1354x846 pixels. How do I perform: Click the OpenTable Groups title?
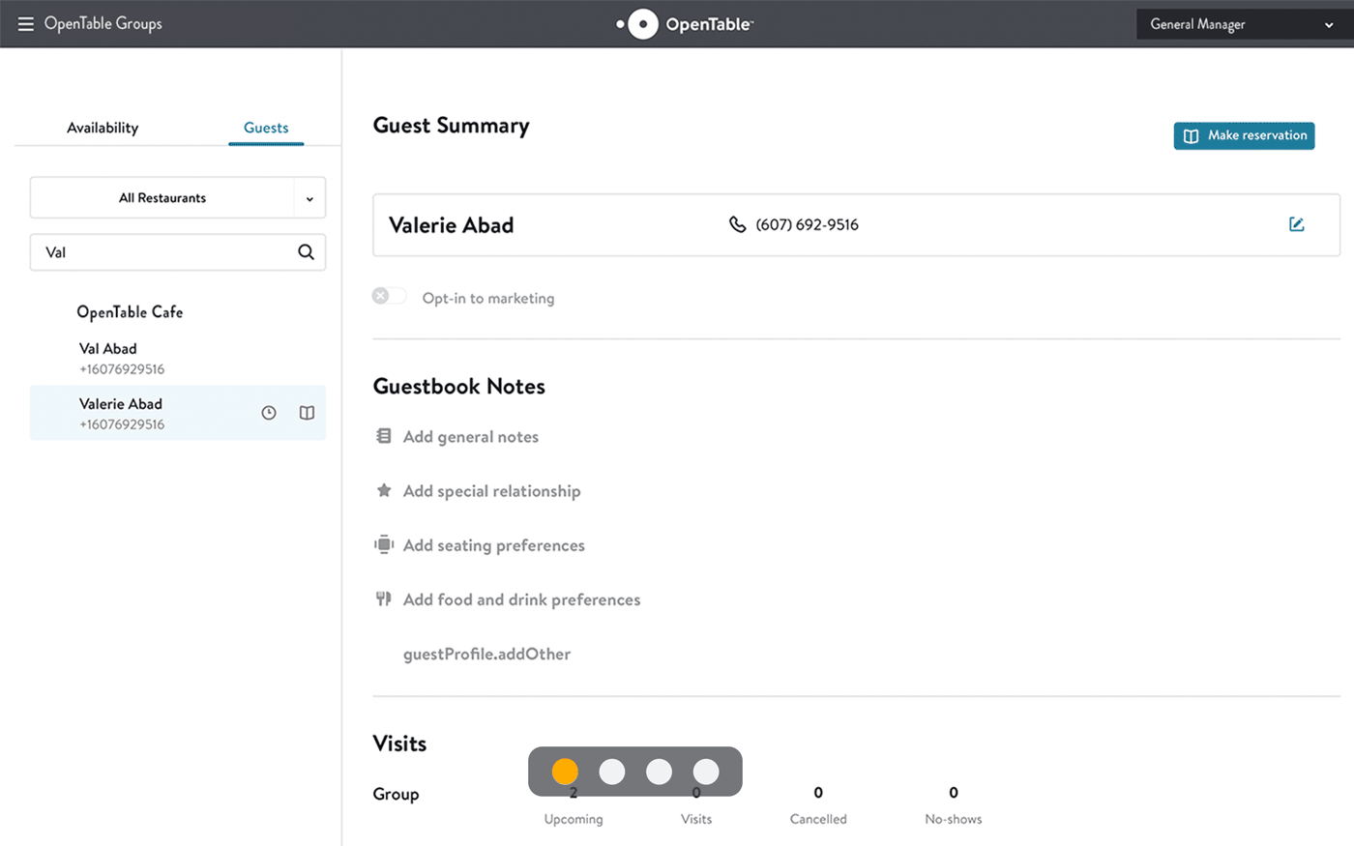103,24
